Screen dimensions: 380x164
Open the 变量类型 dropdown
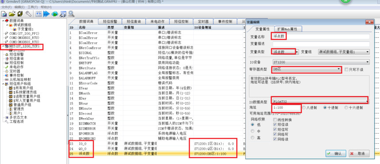click(286, 52)
